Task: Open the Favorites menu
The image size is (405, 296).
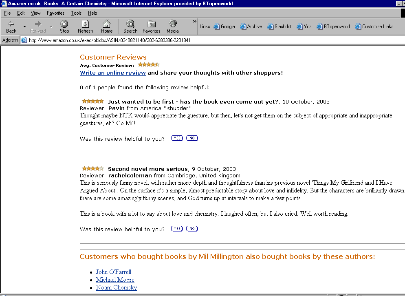Action: tap(55, 13)
